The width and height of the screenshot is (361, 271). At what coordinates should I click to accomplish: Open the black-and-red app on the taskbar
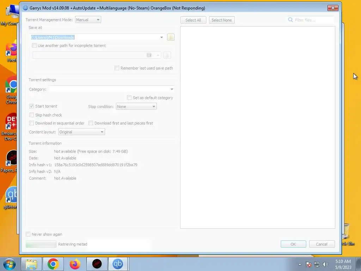coord(97,264)
